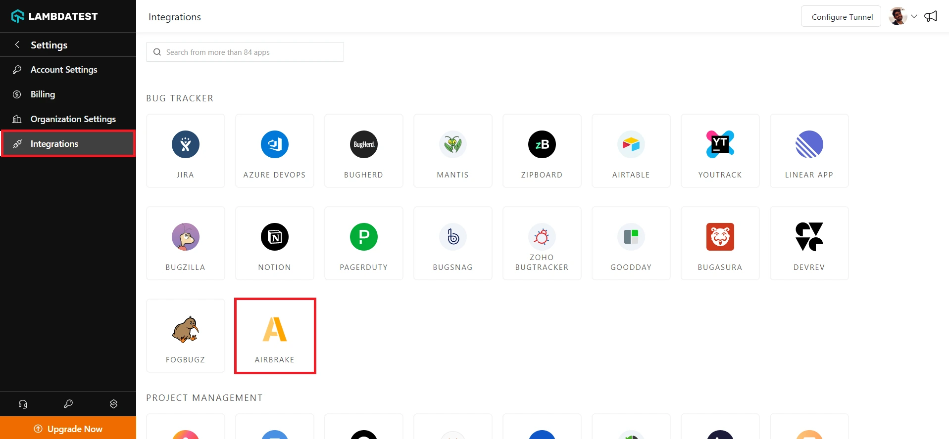Screen dimensions: 949x439
Task: Select the PagerDuty integration icon
Action: tap(364, 237)
